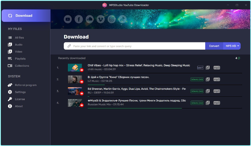Click the Settings gear icon
251x146 pixels.
10,92
